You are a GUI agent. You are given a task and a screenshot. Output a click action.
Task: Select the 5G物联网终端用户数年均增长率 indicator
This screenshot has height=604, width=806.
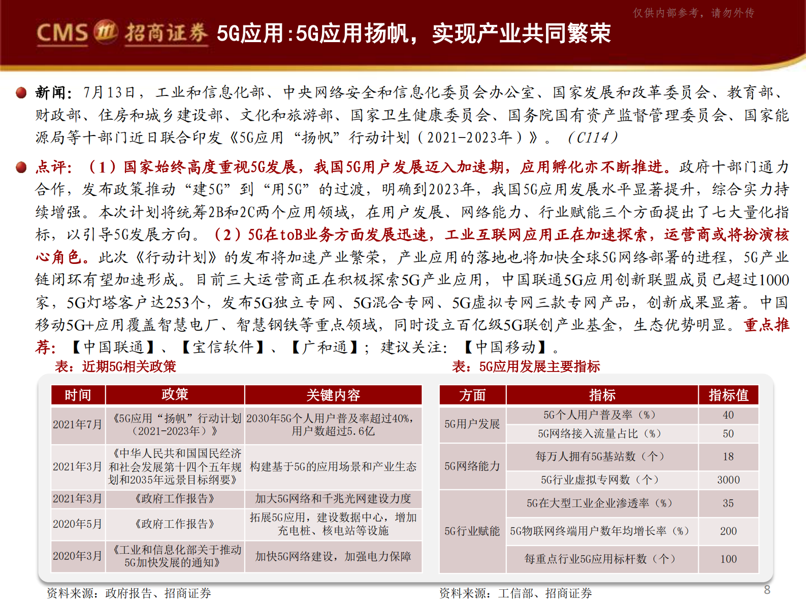click(602, 531)
